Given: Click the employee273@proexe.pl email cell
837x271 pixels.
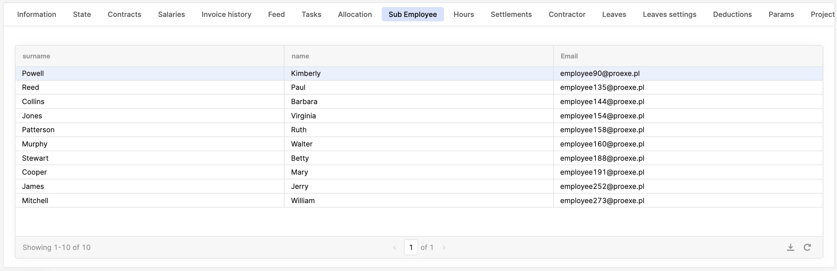Looking at the screenshot, I should tap(602, 201).
